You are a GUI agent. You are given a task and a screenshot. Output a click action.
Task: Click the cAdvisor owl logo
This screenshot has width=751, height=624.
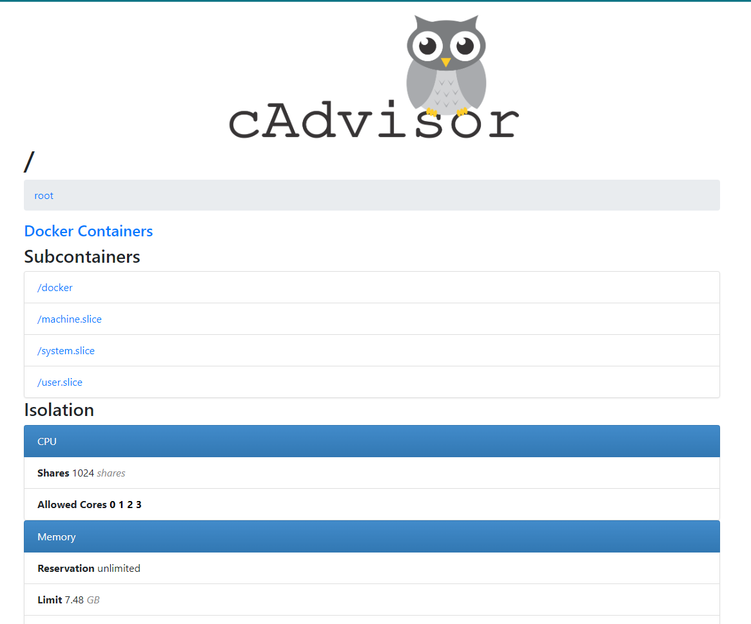pos(374,77)
